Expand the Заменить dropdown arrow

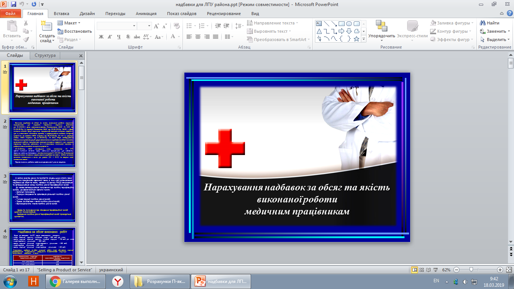coord(509,31)
